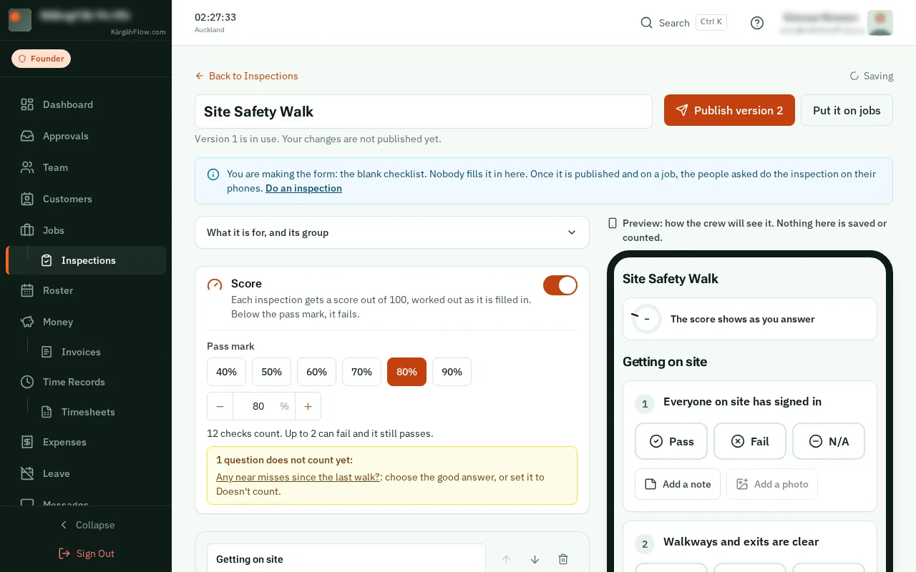Open the near misses question link

tap(298, 477)
